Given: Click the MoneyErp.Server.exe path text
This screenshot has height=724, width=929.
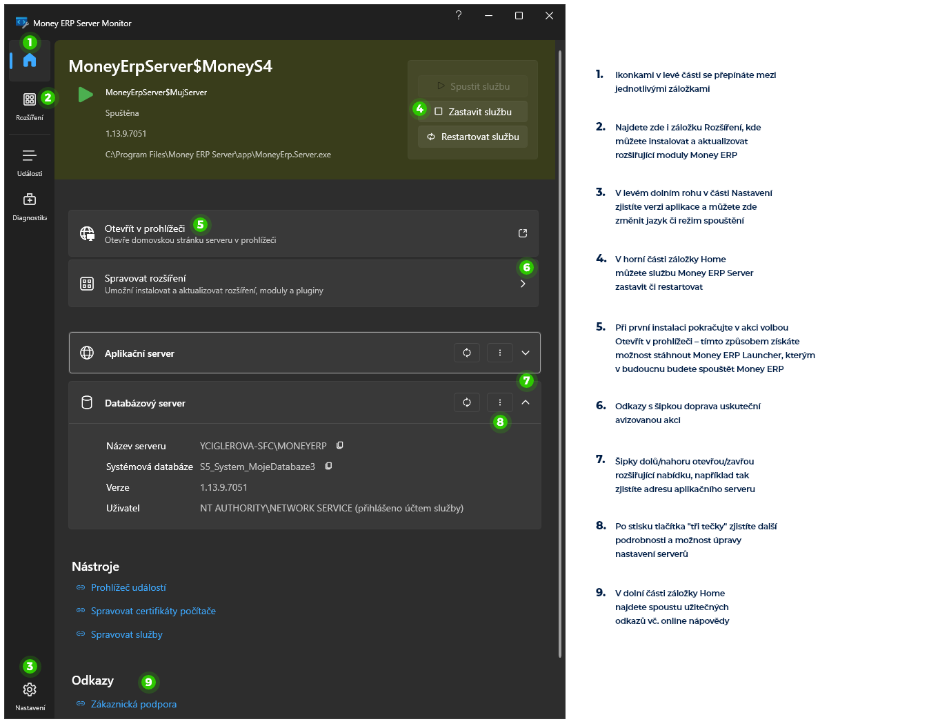Looking at the screenshot, I should pos(218,155).
